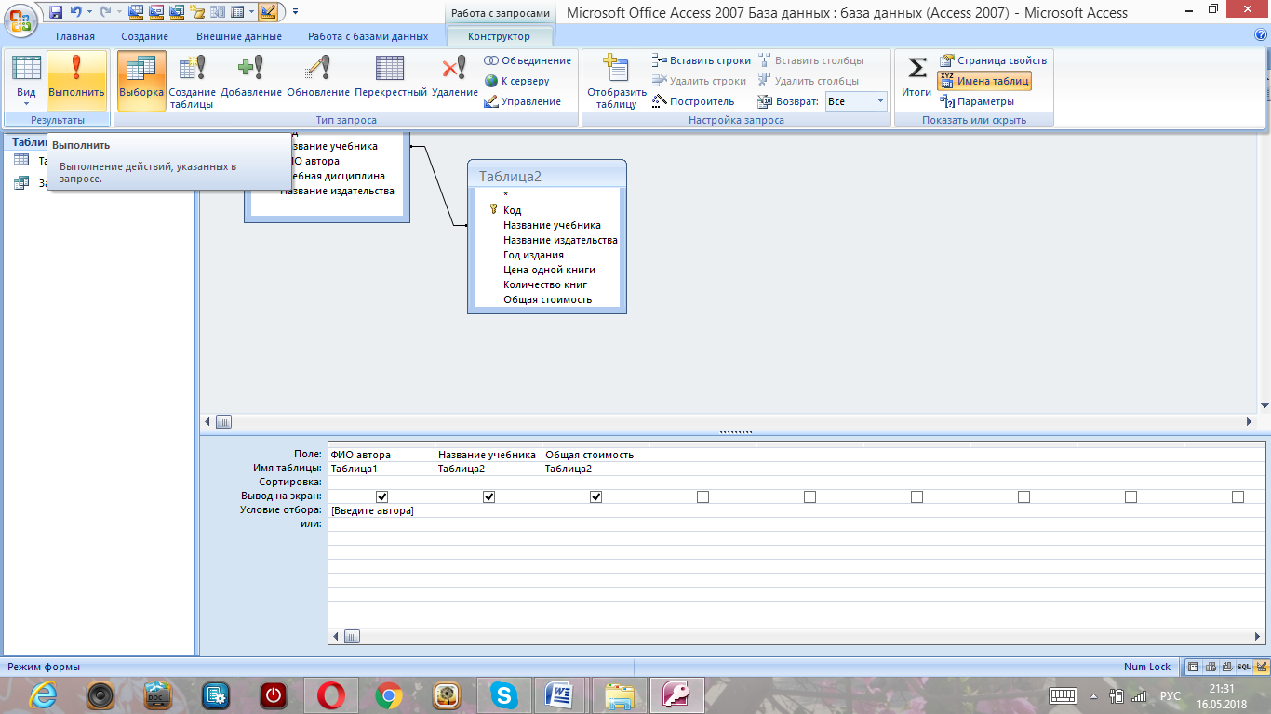Open the РУС input language selector

click(1171, 695)
